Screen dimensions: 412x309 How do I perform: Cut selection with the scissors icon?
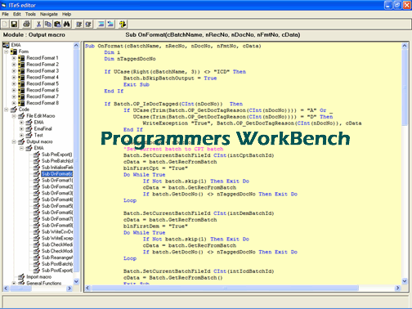38,25
